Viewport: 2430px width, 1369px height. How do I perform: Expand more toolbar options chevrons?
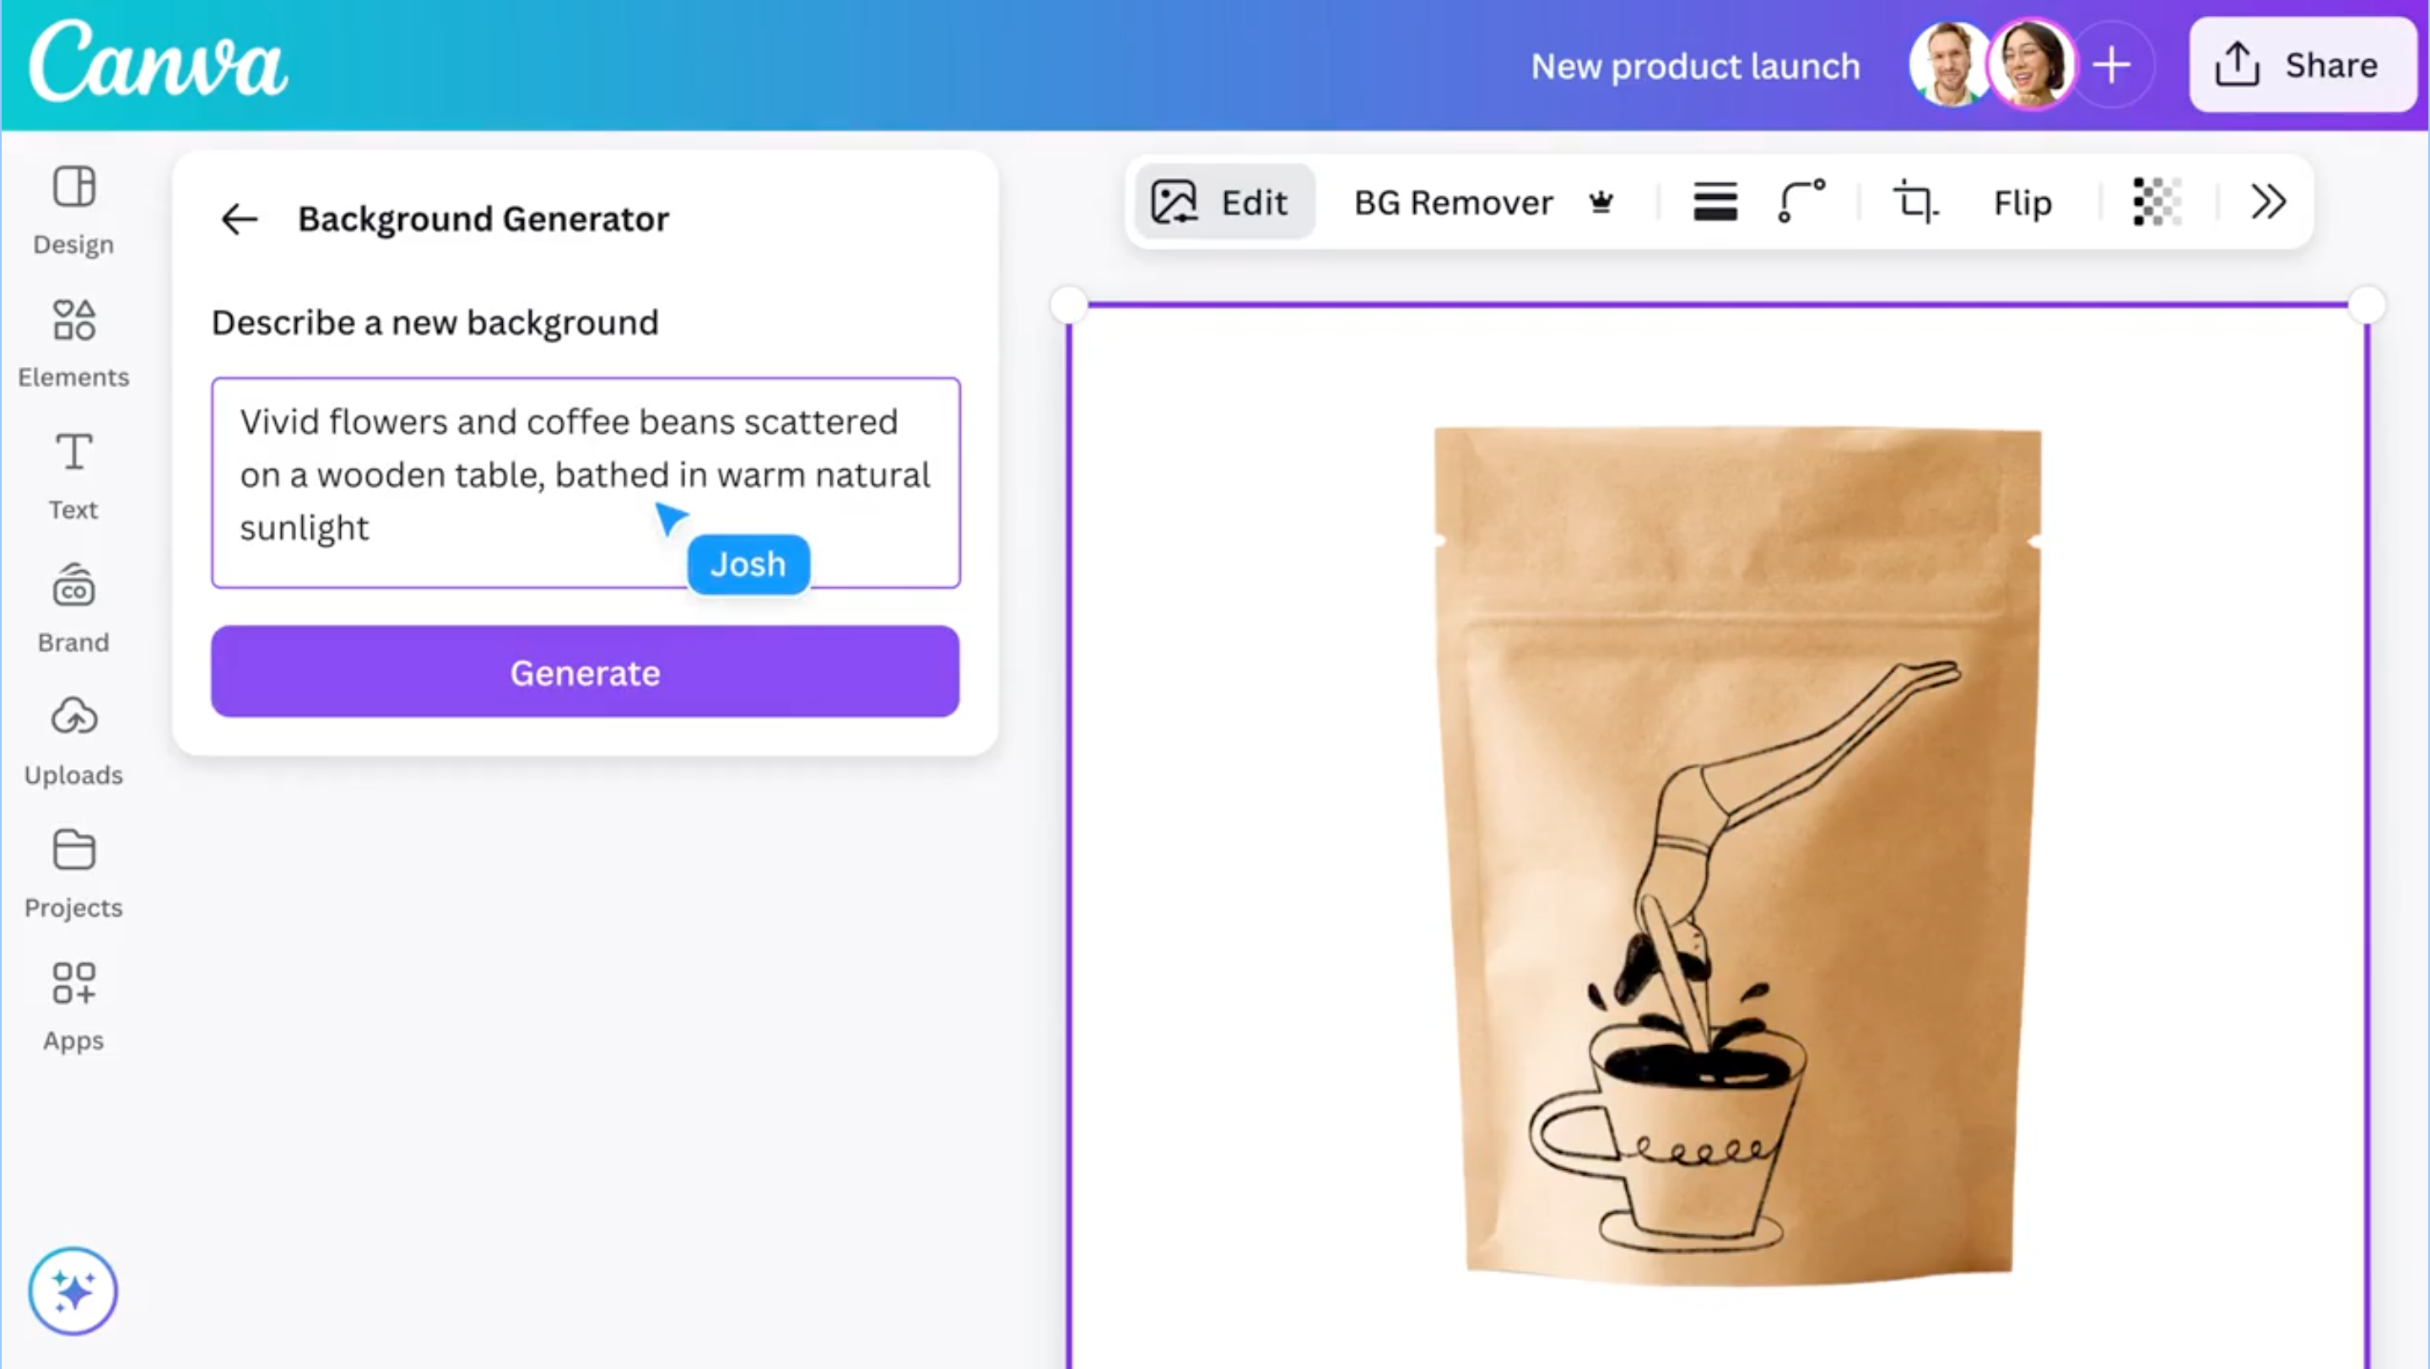[2268, 202]
